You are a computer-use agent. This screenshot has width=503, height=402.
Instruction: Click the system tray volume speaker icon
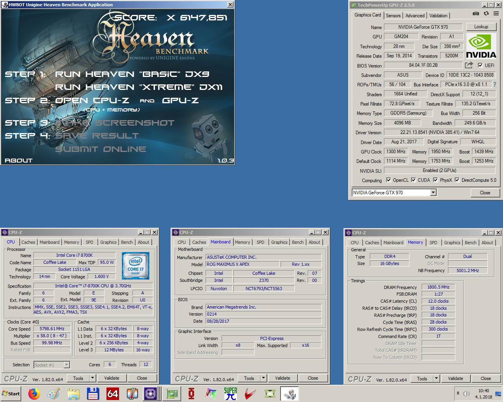point(466,393)
